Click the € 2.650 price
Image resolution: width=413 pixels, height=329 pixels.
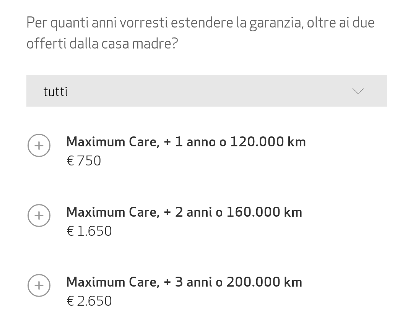[89, 301]
